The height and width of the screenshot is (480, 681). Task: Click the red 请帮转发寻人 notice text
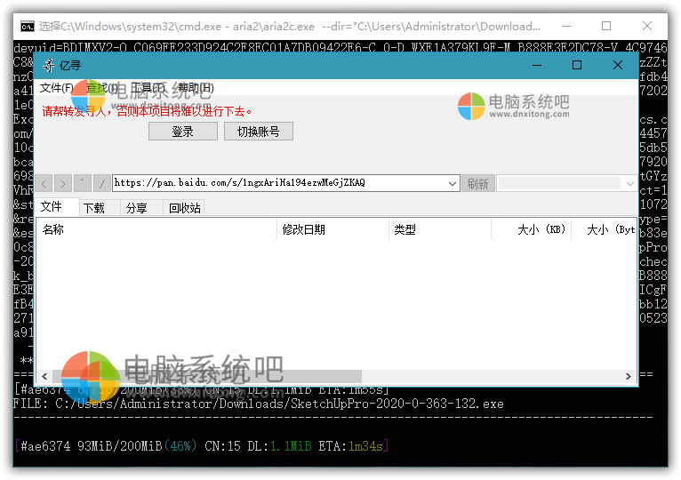click(148, 111)
